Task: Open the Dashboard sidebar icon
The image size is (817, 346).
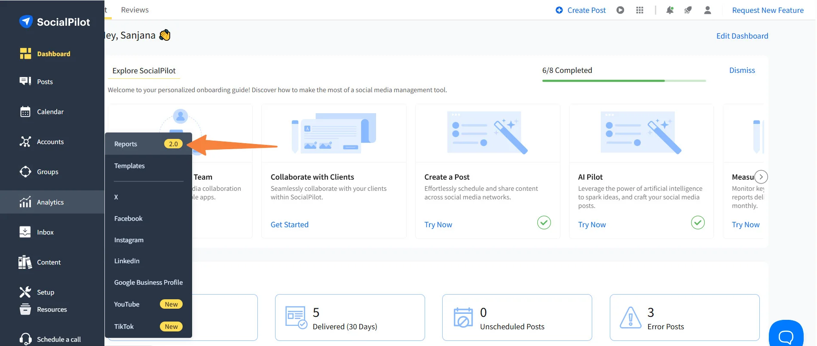Action: click(25, 54)
